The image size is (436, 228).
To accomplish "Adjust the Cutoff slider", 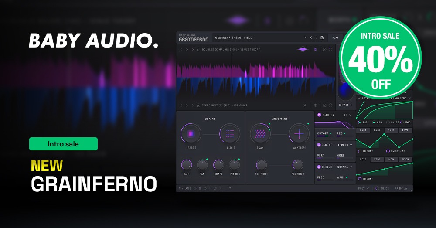I will point(325,136).
